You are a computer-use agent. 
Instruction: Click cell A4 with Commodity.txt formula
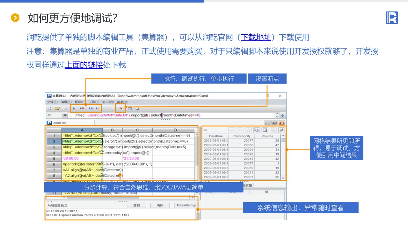pyautogui.click(x=82, y=153)
